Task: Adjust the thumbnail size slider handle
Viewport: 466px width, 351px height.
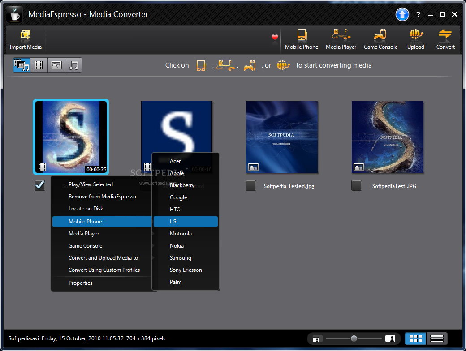Action: click(x=354, y=338)
